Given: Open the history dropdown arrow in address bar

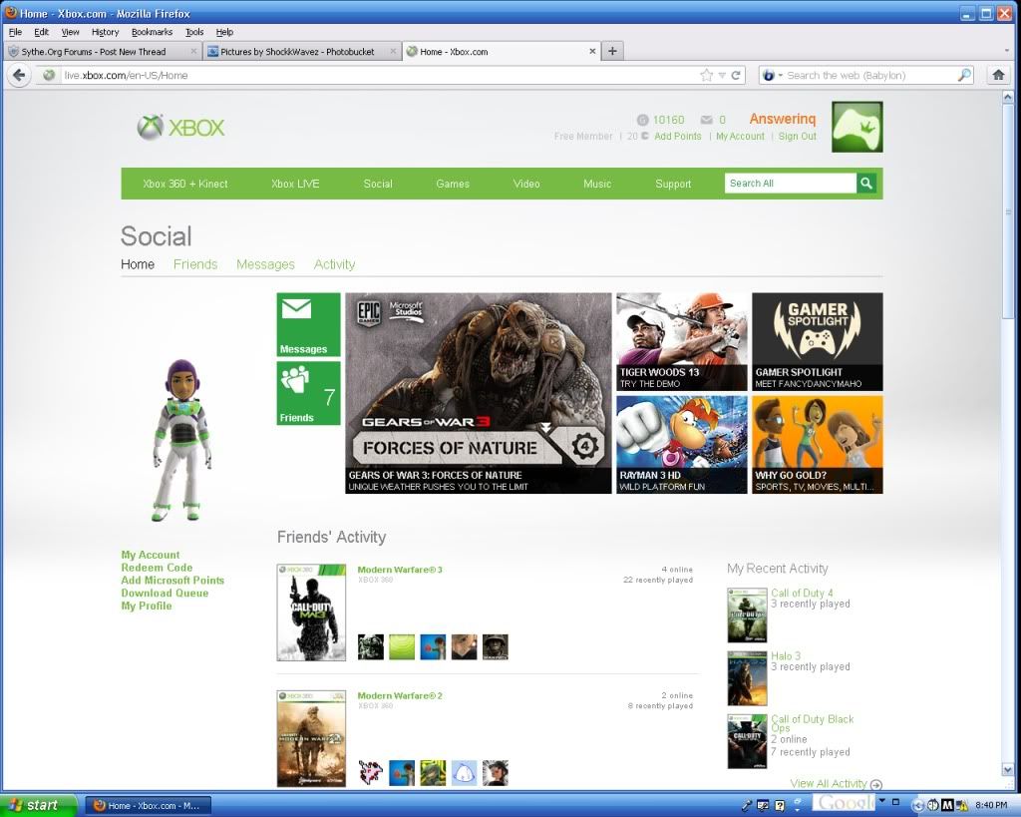Looking at the screenshot, I should [x=722, y=76].
